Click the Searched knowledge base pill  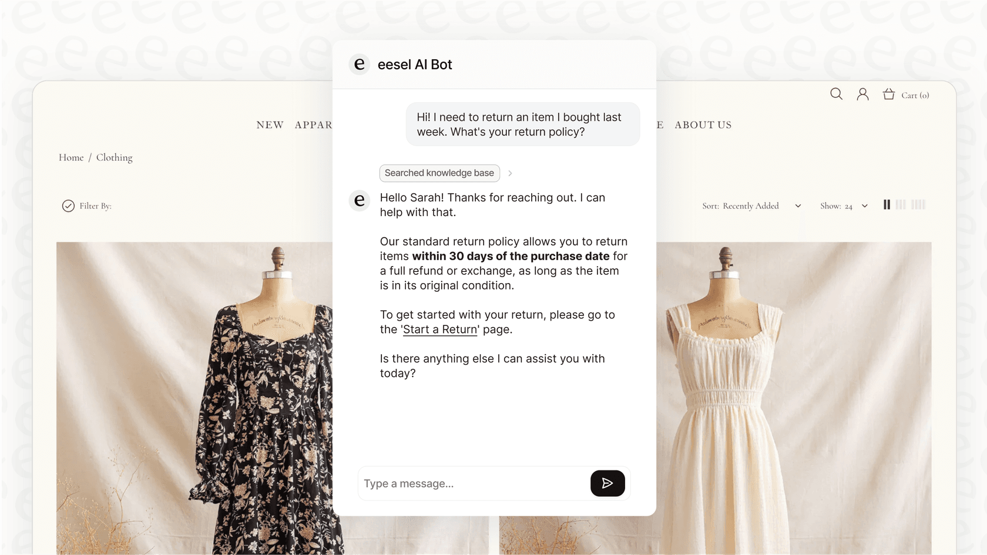[x=439, y=173]
